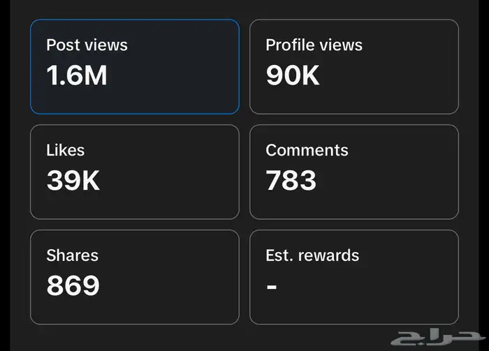Click the 39K likes count

tap(73, 181)
